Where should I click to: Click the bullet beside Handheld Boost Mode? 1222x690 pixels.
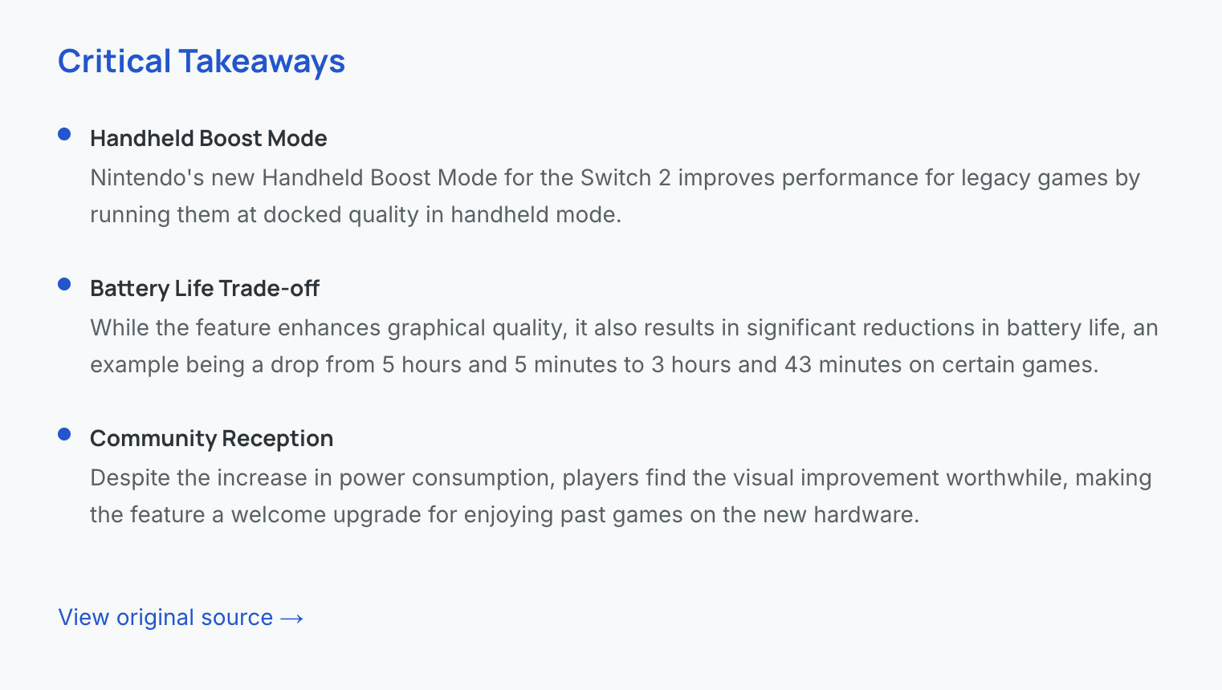(x=64, y=135)
